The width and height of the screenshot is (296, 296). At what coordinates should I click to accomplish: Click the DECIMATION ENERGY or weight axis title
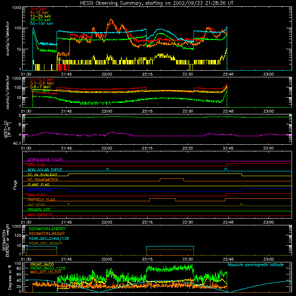[x=6, y=240]
